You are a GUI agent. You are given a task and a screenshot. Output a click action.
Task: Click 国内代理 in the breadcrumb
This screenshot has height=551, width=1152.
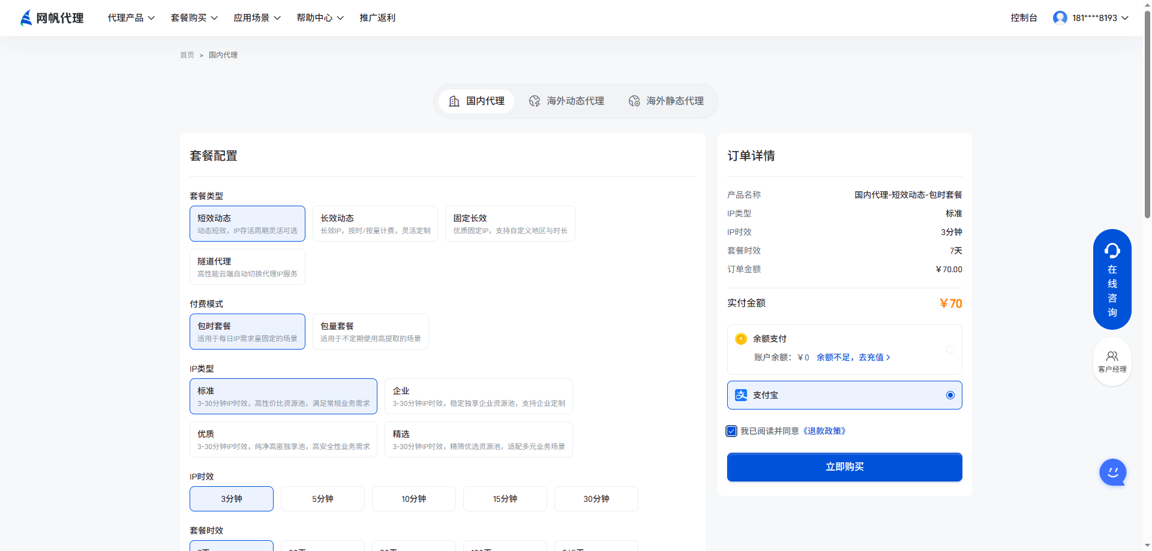click(x=223, y=55)
